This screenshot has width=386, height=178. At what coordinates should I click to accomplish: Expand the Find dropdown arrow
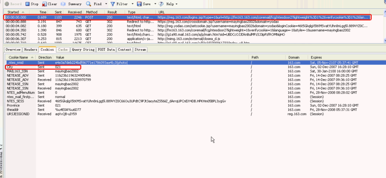[106, 4]
